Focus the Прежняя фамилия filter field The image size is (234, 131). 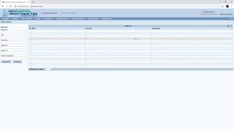(14, 58)
